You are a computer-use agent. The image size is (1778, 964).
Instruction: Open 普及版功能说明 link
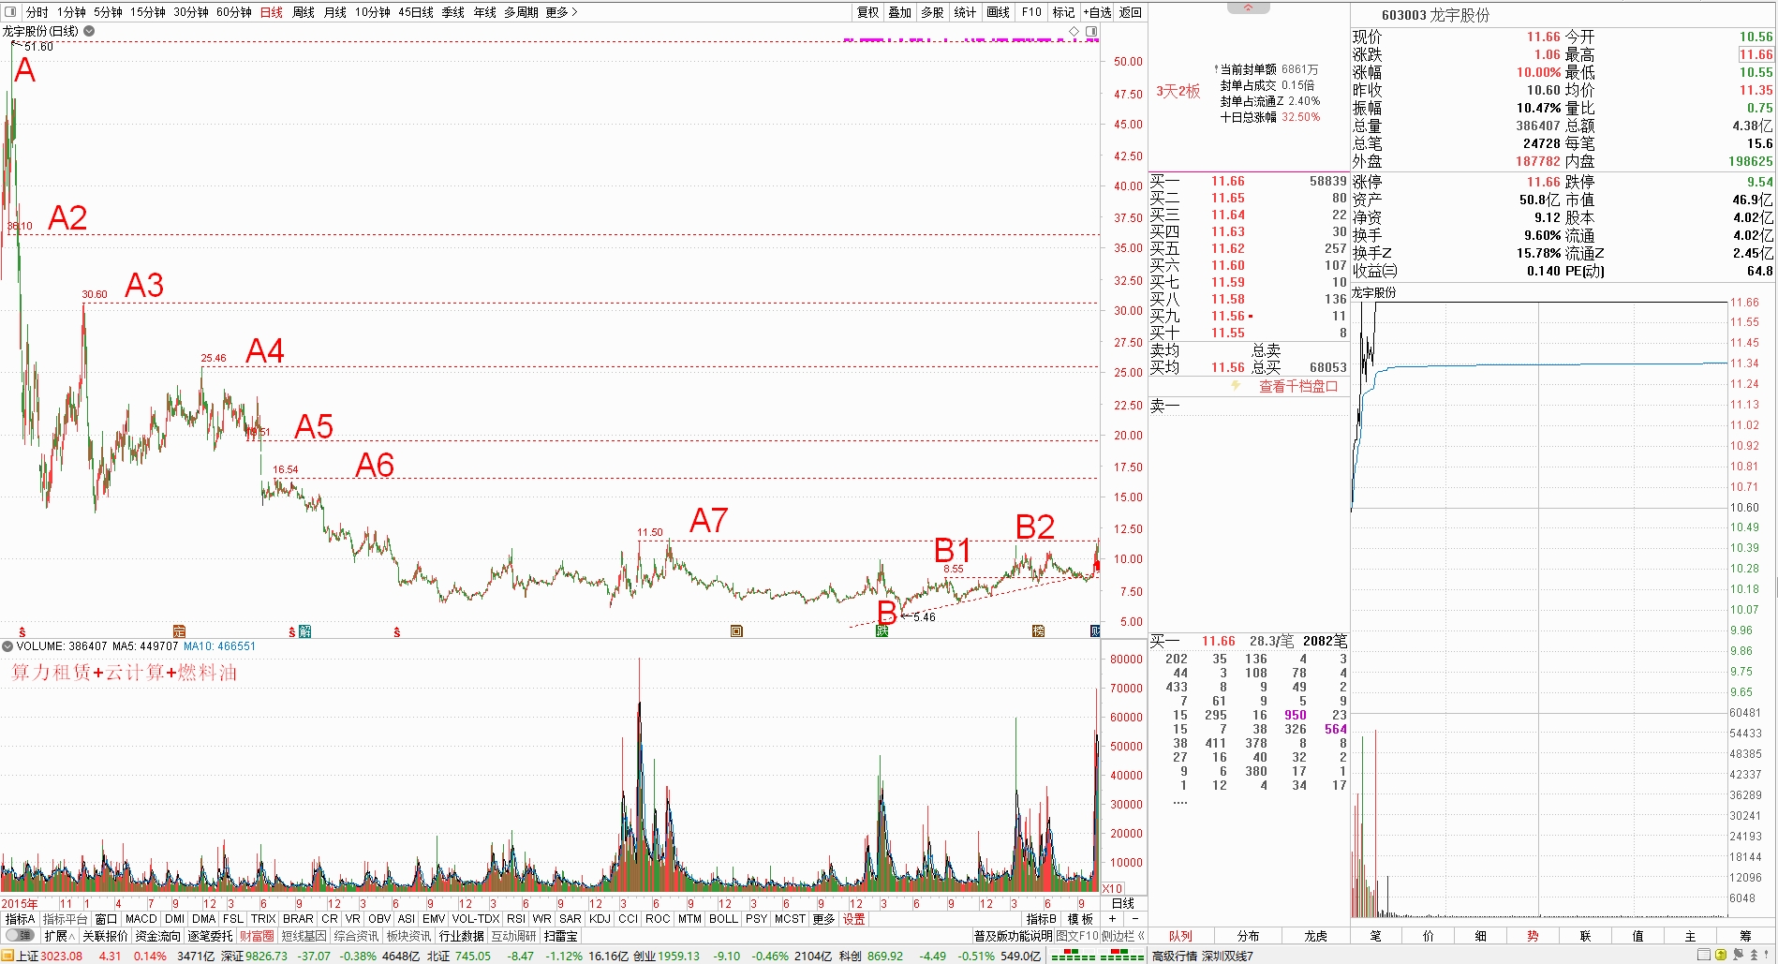point(1013,936)
